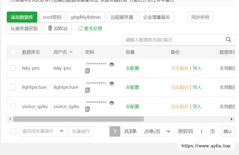Tick the select-all header checkbox
Screen dimensions: 239x155
[13, 52]
